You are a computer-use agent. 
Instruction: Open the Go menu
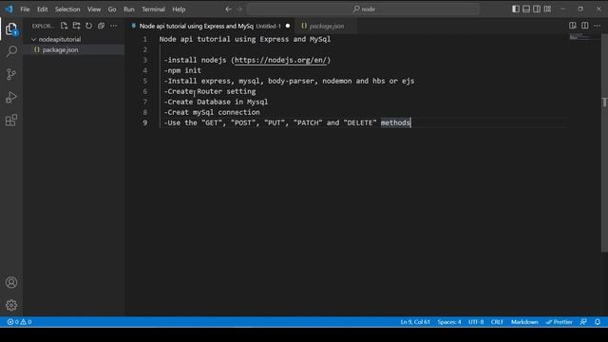click(x=112, y=9)
